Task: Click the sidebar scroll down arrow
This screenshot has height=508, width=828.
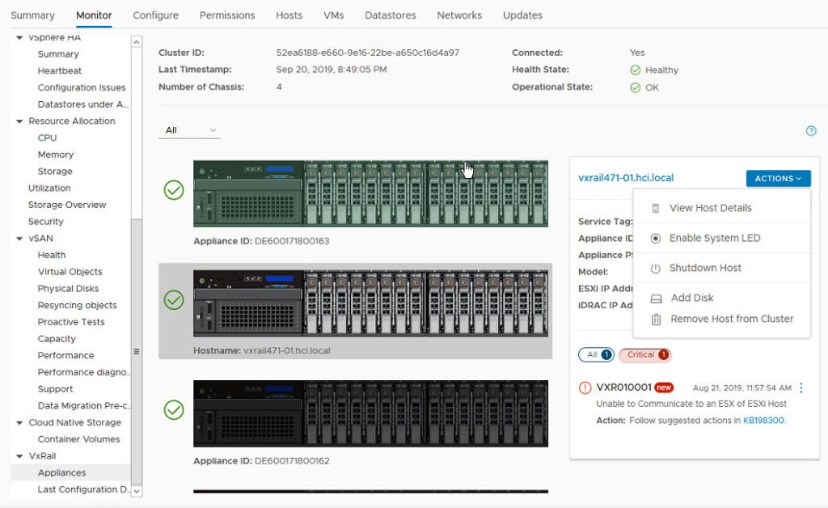Action: [137, 491]
